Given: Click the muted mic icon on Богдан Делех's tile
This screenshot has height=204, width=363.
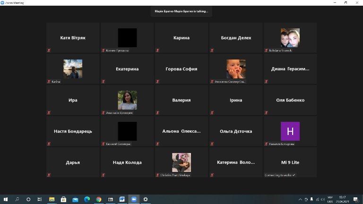Looking at the screenshot, I should (212, 50).
